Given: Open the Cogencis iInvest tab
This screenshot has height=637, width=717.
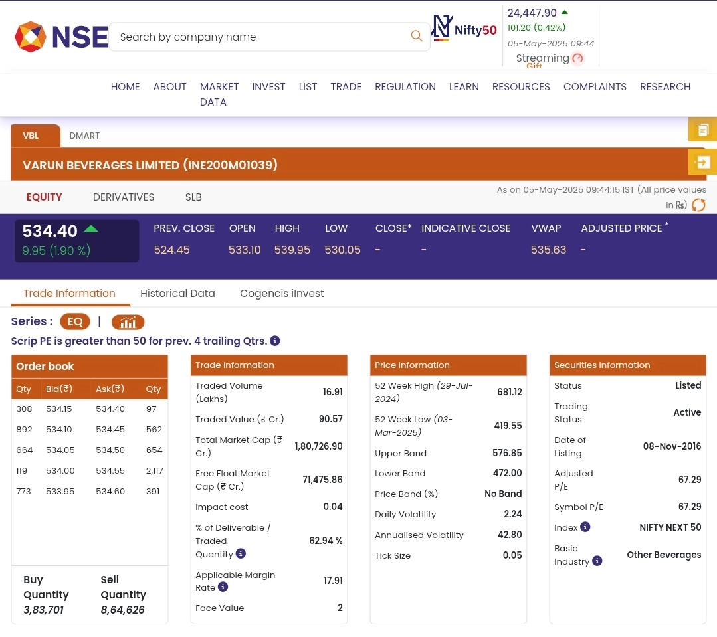Looking at the screenshot, I should (x=282, y=293).
